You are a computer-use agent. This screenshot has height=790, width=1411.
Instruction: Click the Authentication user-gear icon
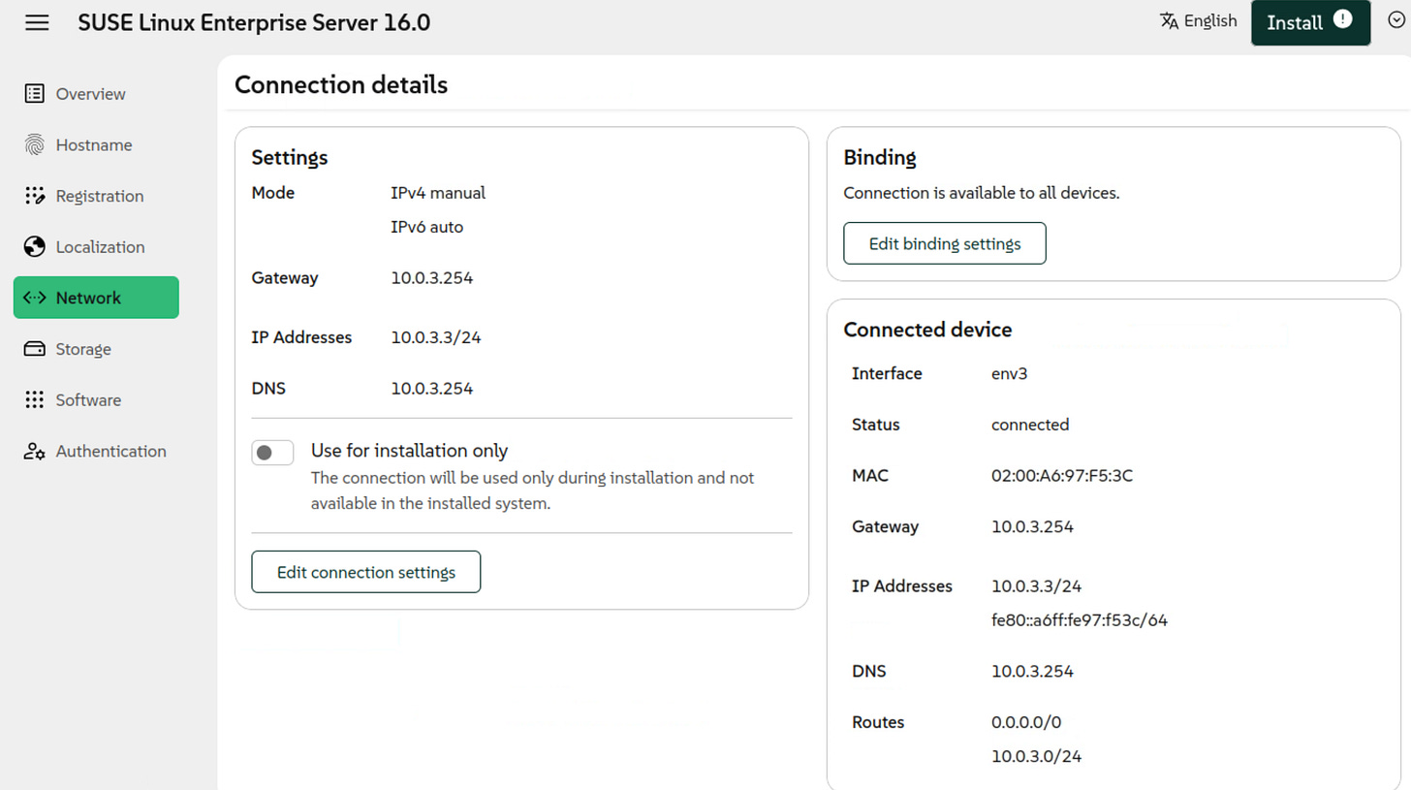(35, 452)
